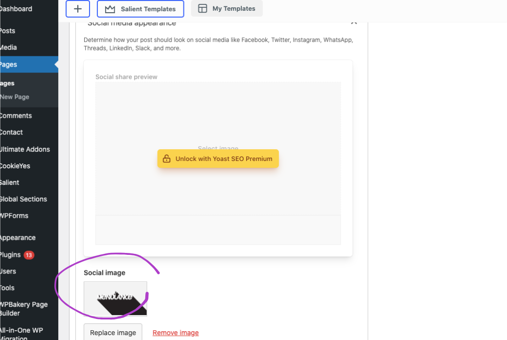Viewport: 507px width, 340px height.
Task: Click the Plugins 13 updates badge
Action: [29, 255]
